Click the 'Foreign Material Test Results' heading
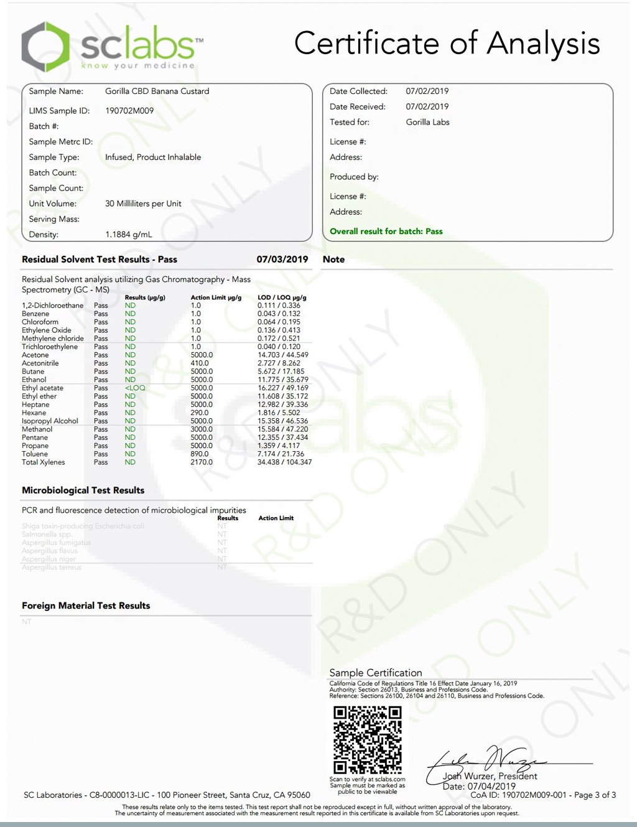 (86, 605)
